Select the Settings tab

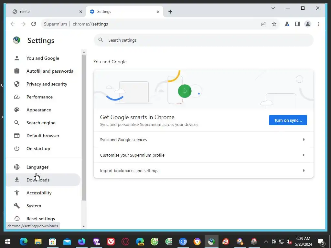tap(124, 12)
